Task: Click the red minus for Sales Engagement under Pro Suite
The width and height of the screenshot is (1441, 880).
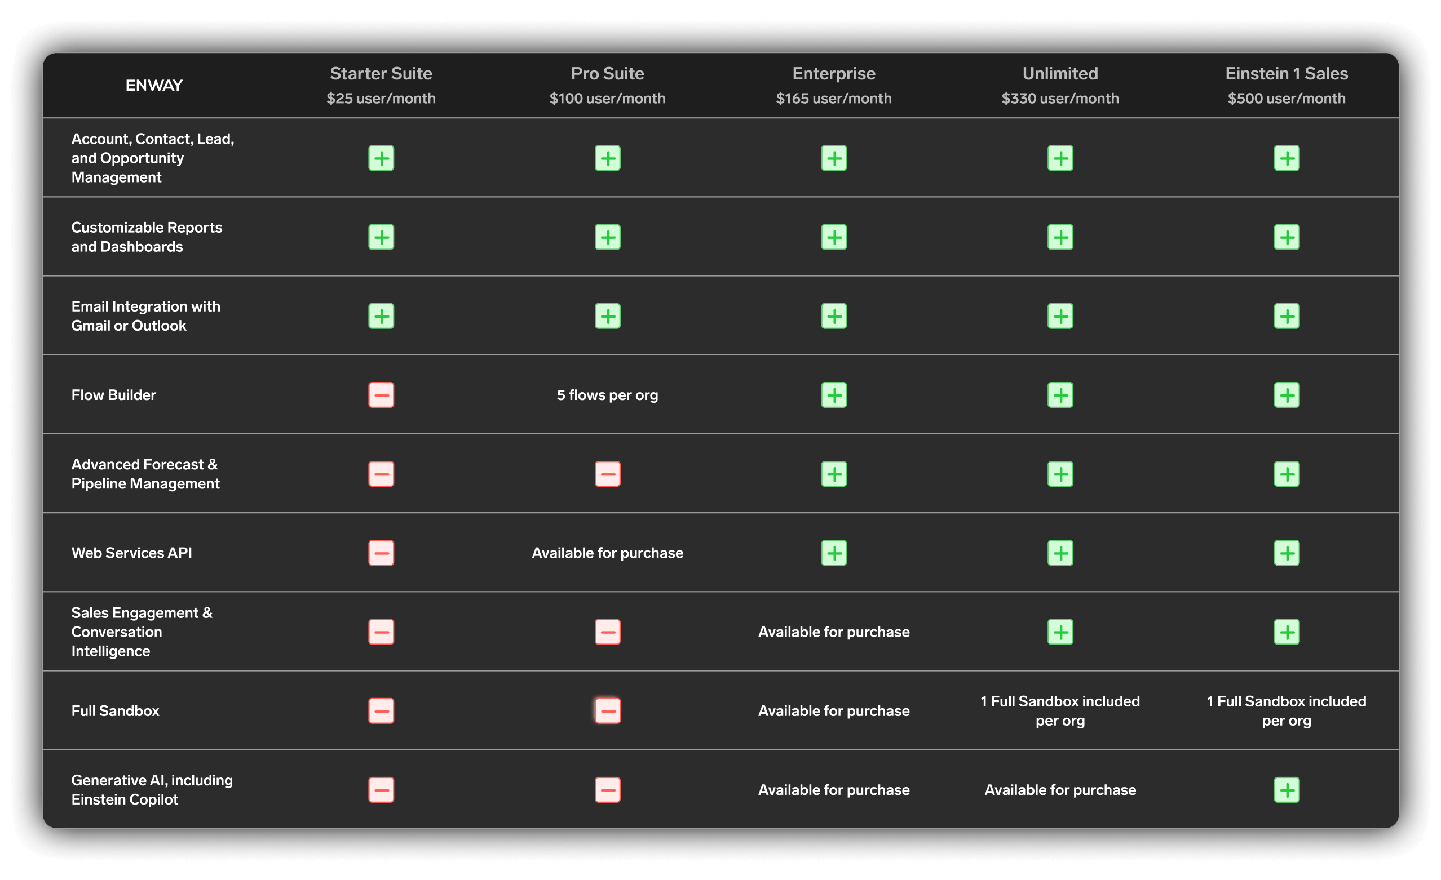Action: click(x=608, y=632)
